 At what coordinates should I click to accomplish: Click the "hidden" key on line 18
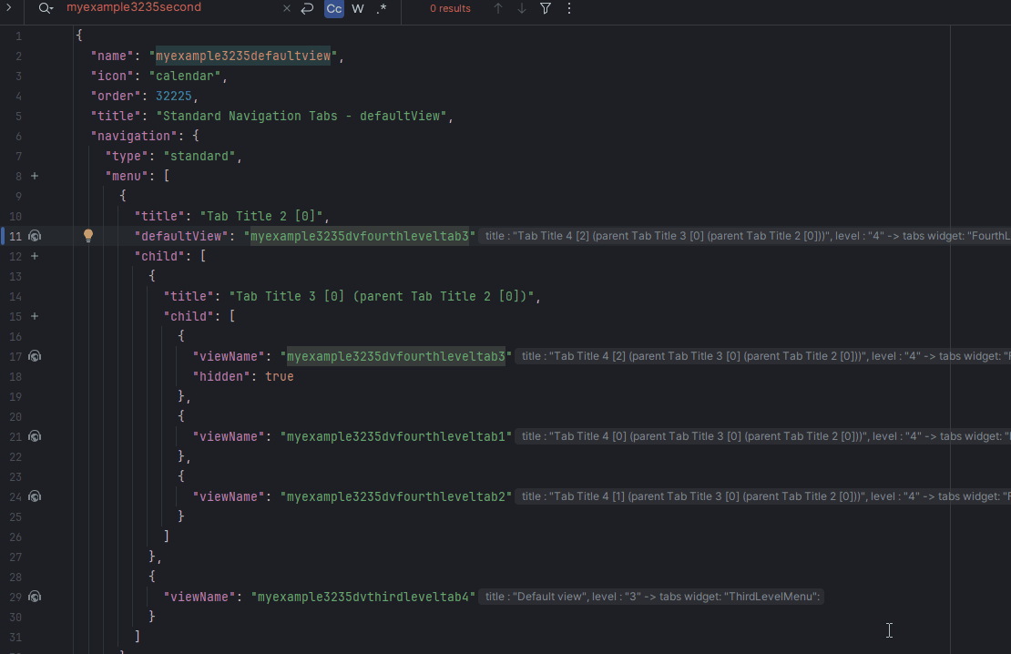[221, 376]
